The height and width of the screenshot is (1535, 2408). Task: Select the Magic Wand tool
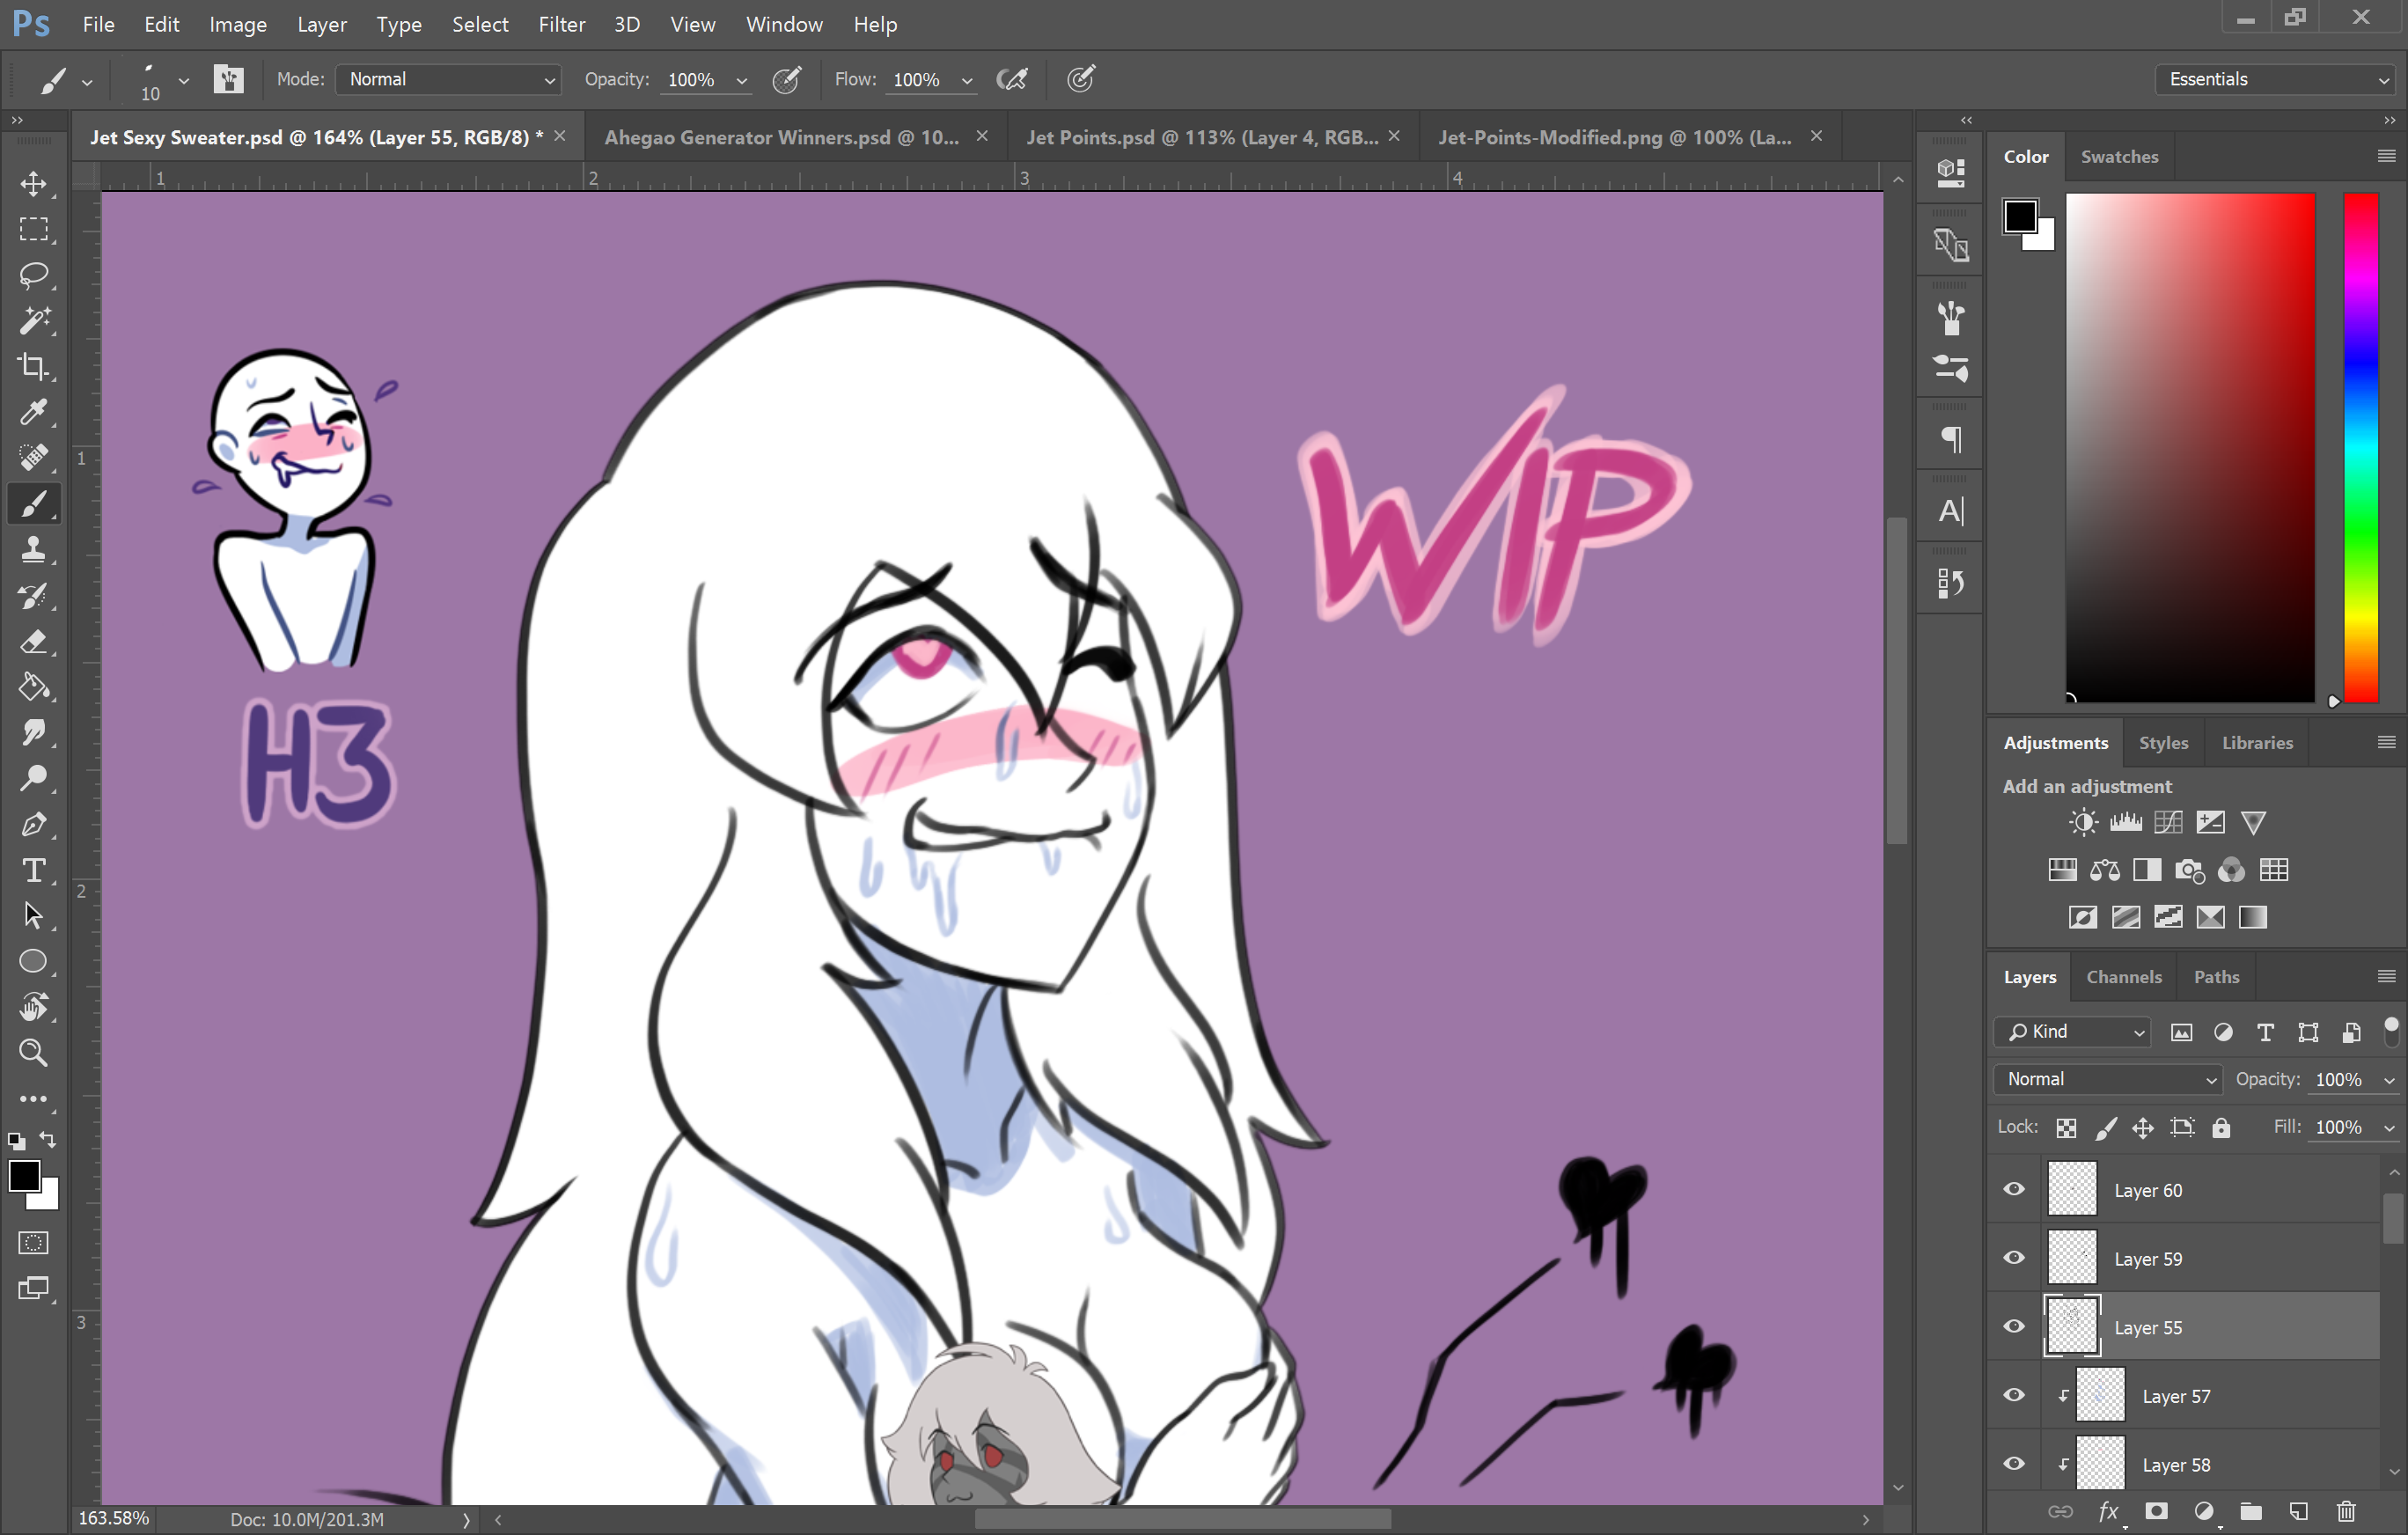(x=34, y=321)
